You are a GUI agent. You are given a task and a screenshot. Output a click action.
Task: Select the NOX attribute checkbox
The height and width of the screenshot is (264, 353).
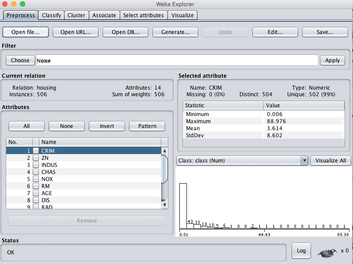coord(36,179)
